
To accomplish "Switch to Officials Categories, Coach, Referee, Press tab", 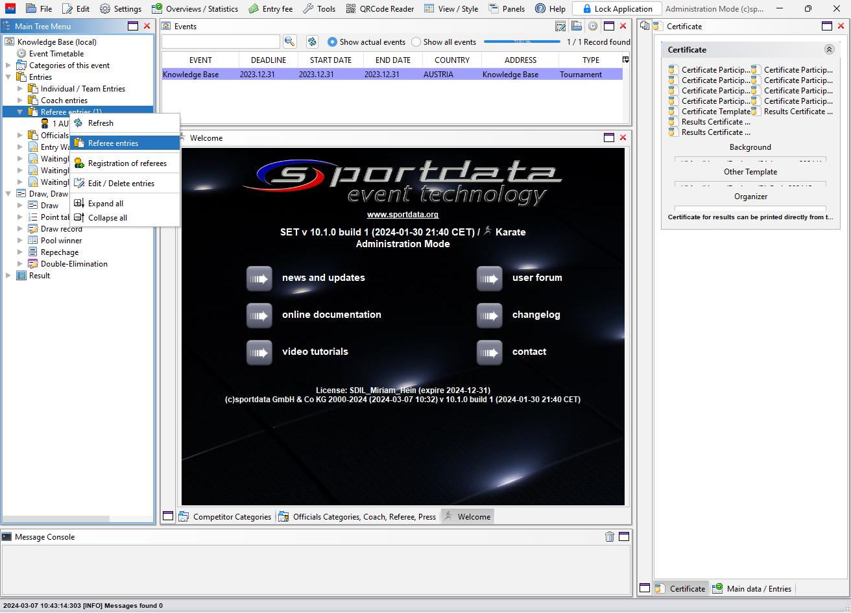I will (357, 517).
